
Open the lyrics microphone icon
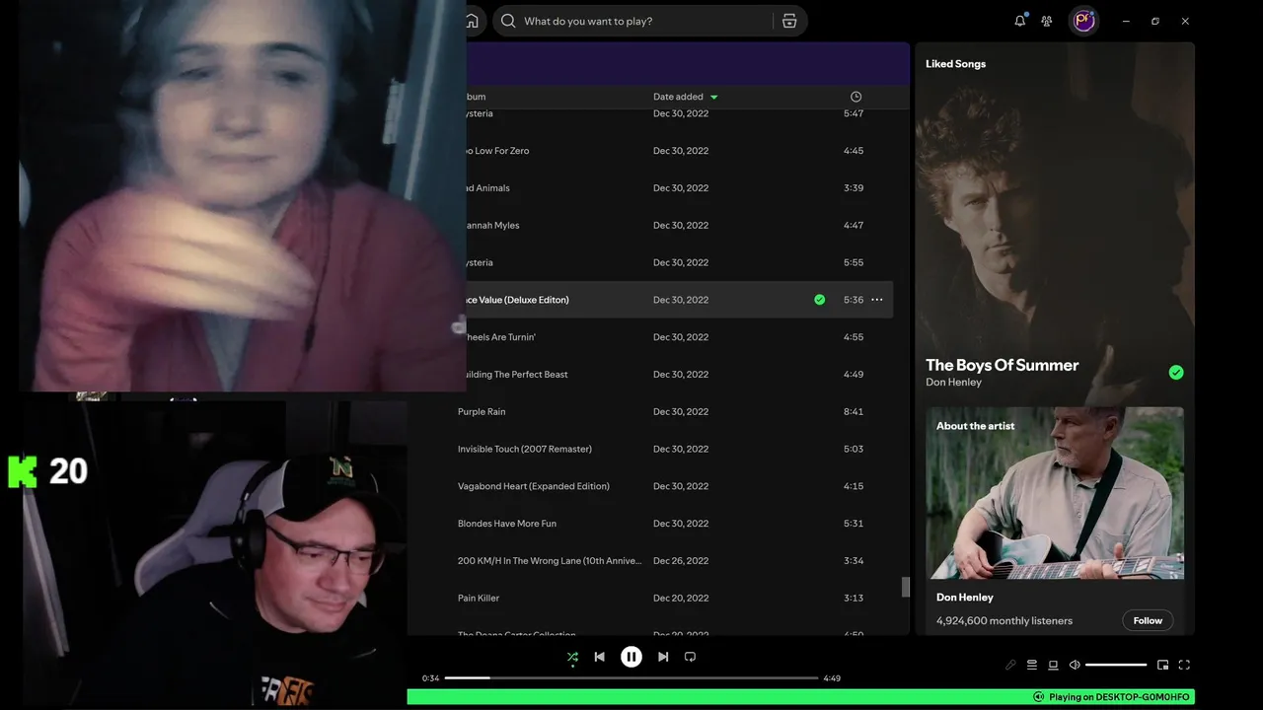[1010, 665]
